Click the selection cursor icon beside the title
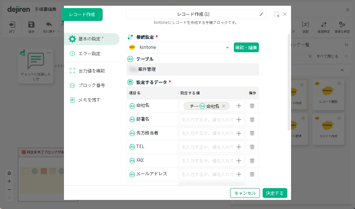The image size is (355, 209). click(x=276, y=14)
